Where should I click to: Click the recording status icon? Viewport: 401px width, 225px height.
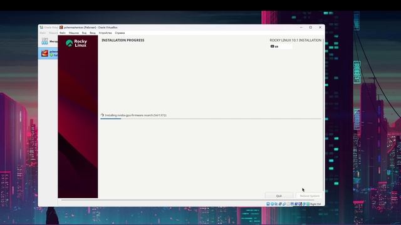pyautogui.click(x=296, y=204)
